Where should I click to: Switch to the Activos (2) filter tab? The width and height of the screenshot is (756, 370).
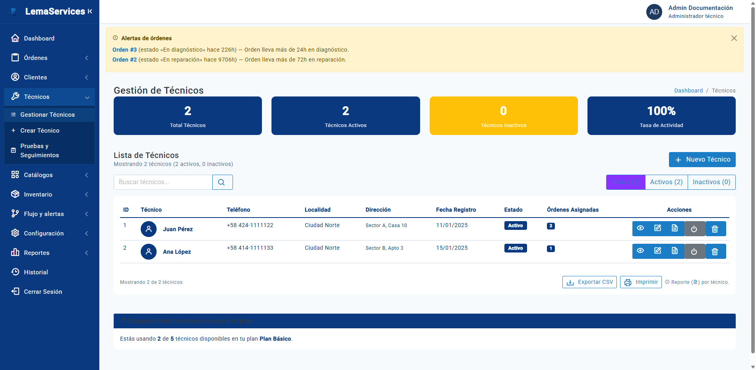click(x=666, y=182)
